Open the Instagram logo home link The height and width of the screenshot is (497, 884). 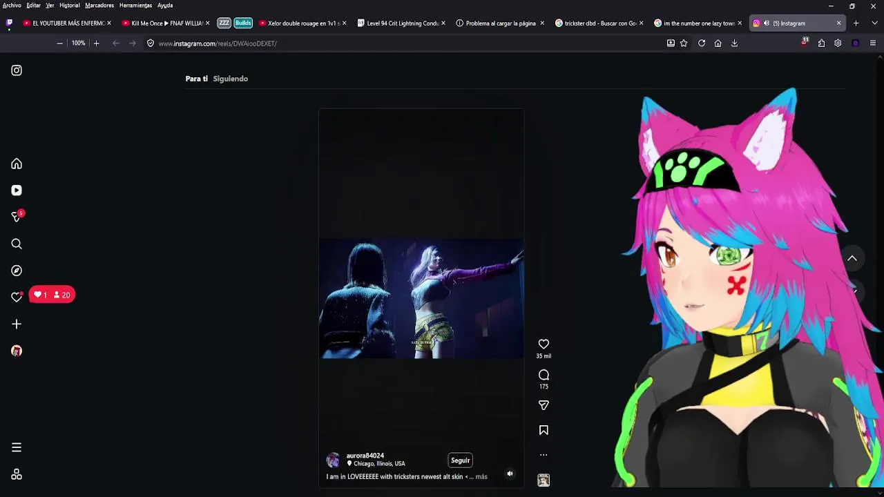point(17,70)
